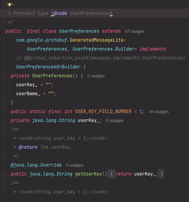Image resolution: width=189 pixels, height=202 pixels.
Task: Click the '@java.lang.Override' annotation
Action: coord(36,165)
